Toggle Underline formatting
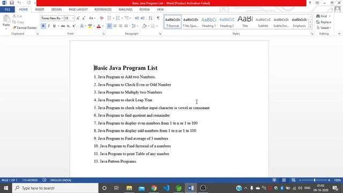The image size is (343, 193). 54,26
